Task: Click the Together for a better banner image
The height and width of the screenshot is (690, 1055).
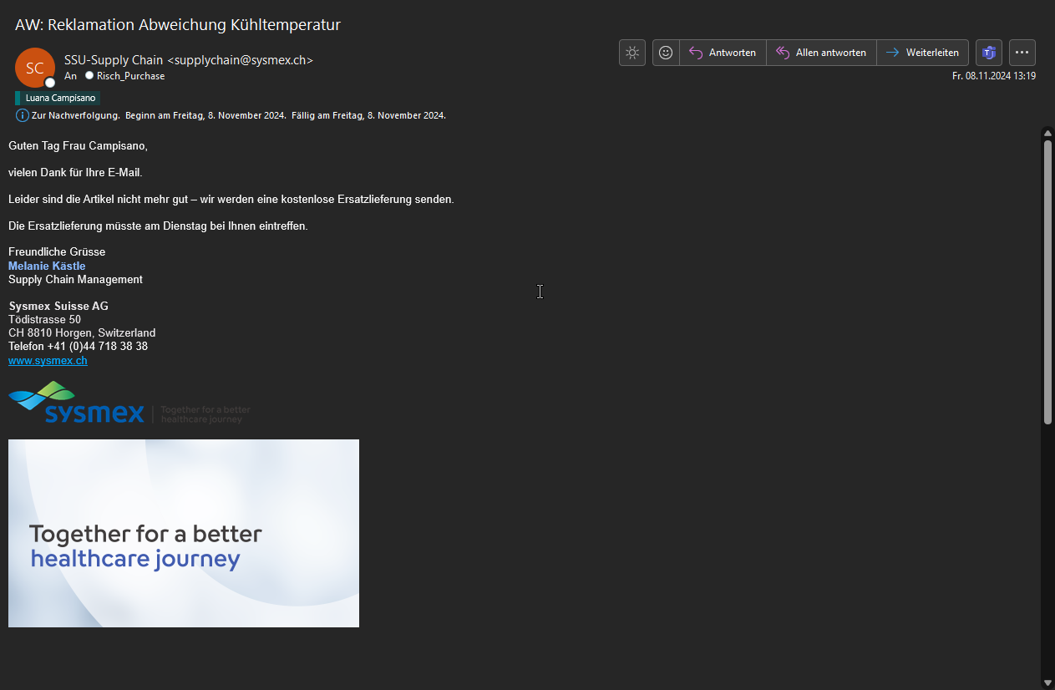Action: click(184, 533)
